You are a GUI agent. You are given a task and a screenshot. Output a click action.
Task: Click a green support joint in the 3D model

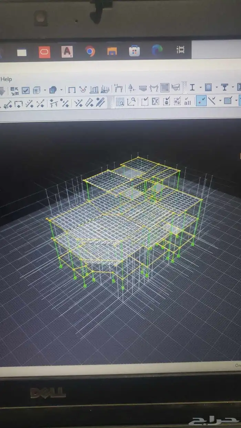(123, 288)
